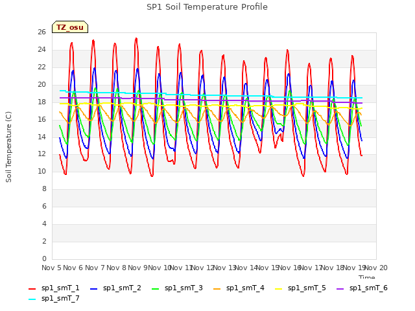Toggle the sp1_smT_7 legend entry
The width and height of the screenshot is (415, 311).
coord(54,298)
